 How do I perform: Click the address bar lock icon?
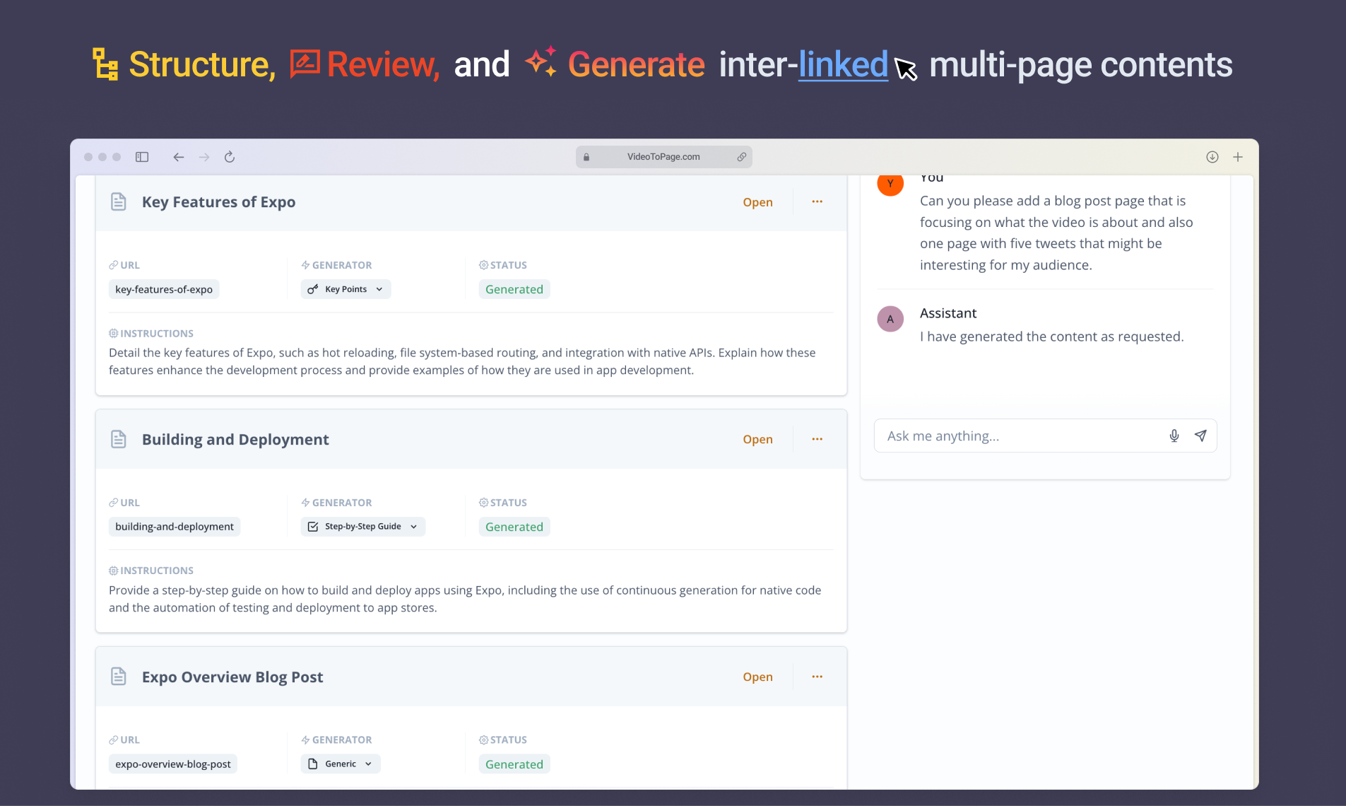pos(586,157)
